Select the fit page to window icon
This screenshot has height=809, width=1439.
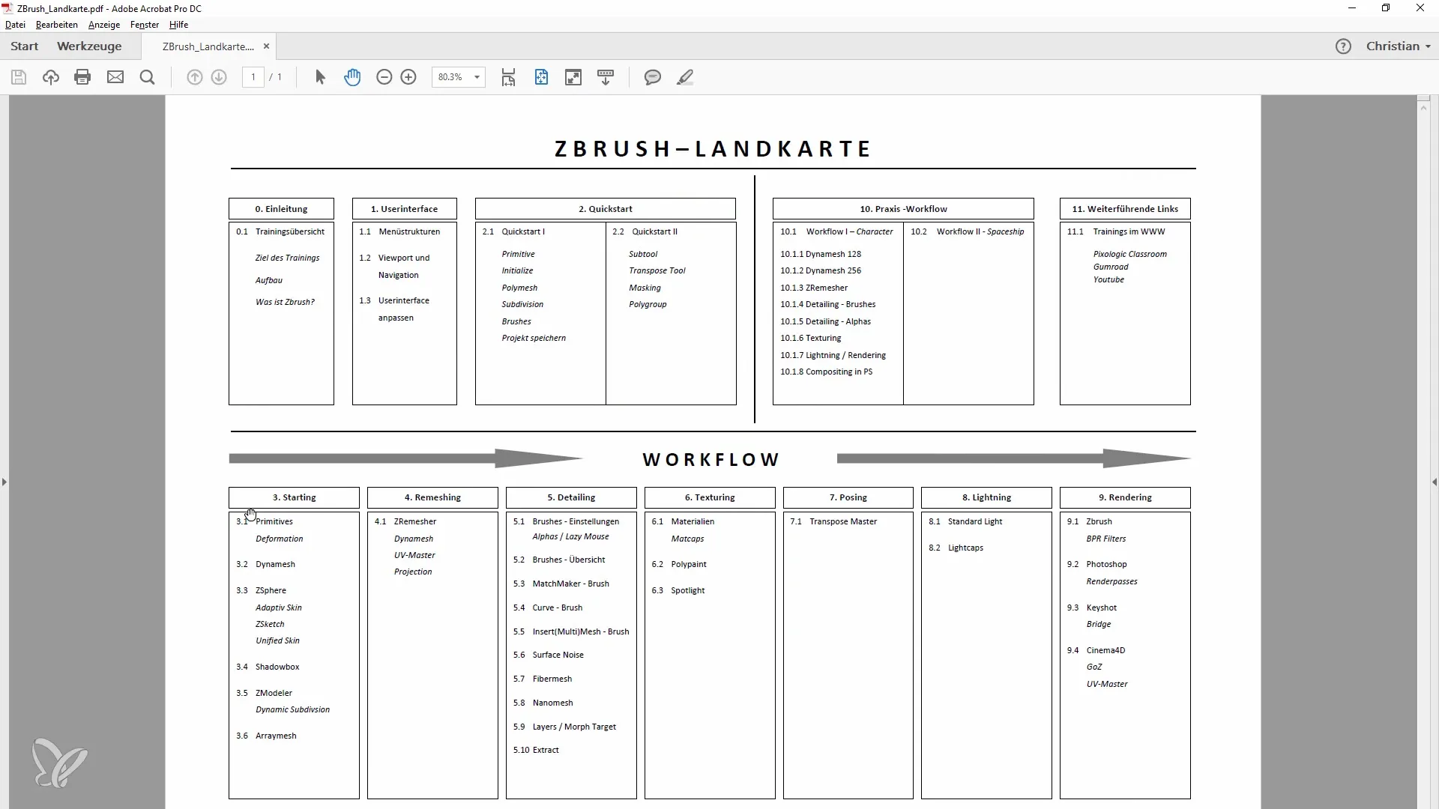(540, 77)
